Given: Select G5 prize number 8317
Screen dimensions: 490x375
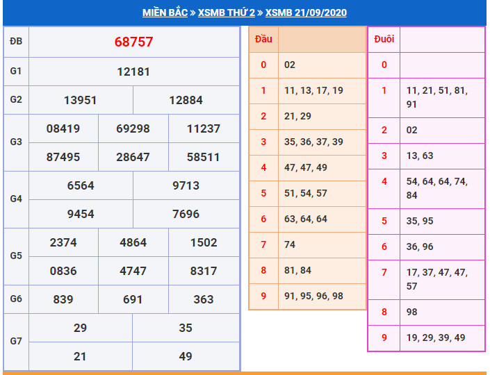Looking at the screenshot, I should [x=204, y=271].
